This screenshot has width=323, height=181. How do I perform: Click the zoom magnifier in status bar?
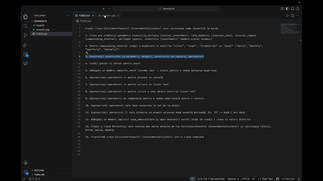pyautogui.click(x=192, y=179)
